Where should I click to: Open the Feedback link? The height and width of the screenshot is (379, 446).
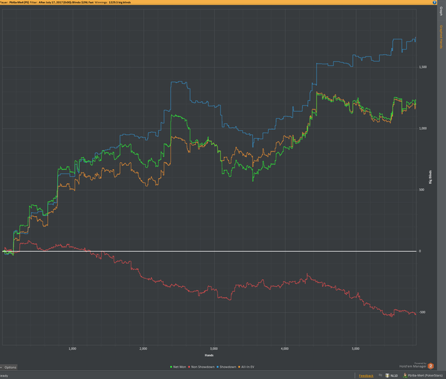[x=366, y=376]
